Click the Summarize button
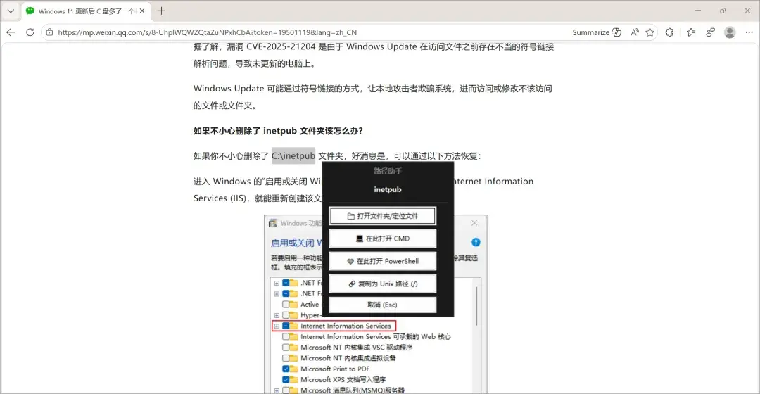This screenshot has height=394, width=760. (597, 32)
